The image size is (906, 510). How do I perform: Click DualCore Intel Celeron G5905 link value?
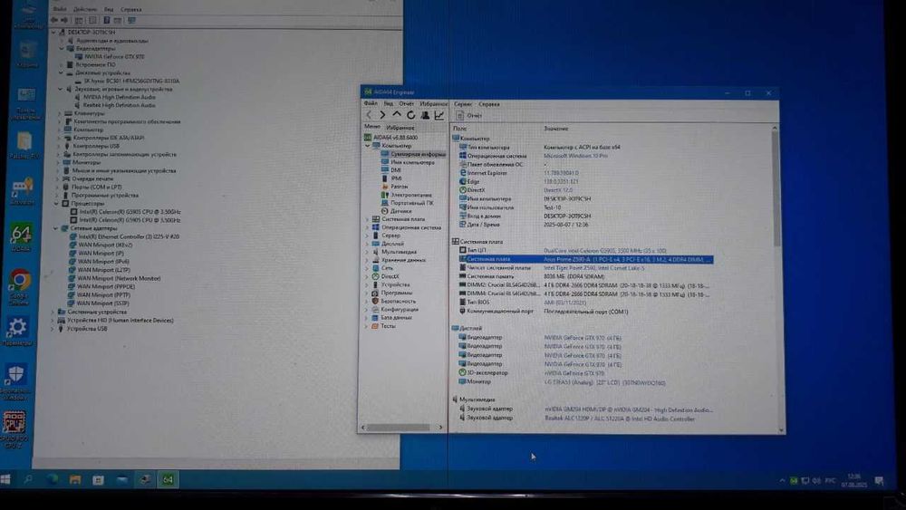tap(605, 251)
